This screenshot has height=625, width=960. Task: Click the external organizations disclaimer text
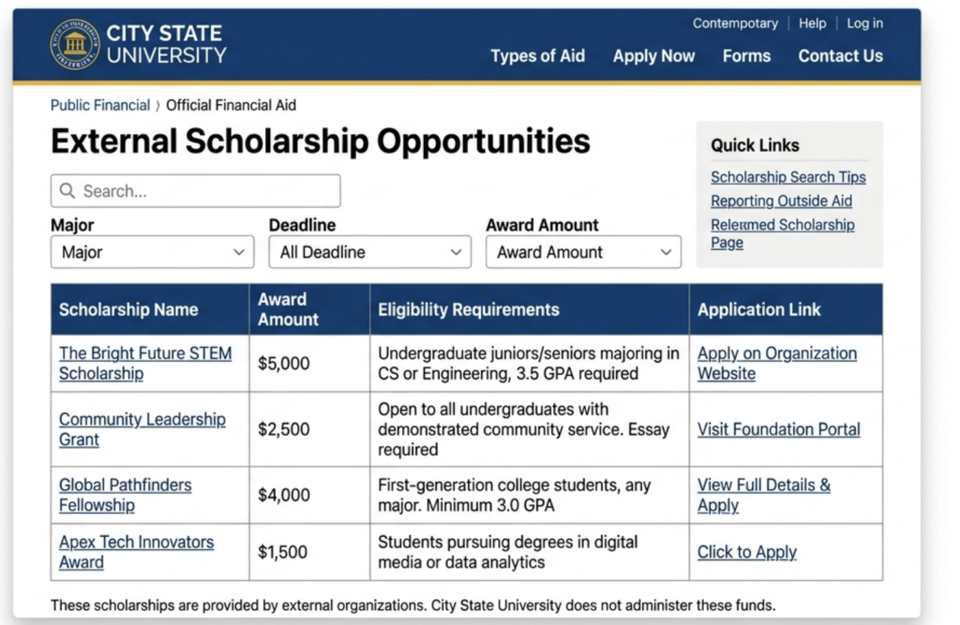coord(412,605)
